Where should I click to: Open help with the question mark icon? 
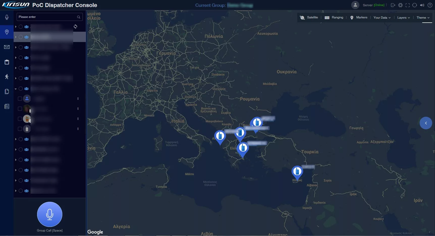coord(430,5)
